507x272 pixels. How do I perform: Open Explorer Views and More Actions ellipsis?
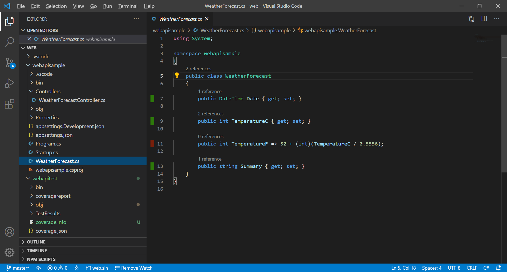136,19
